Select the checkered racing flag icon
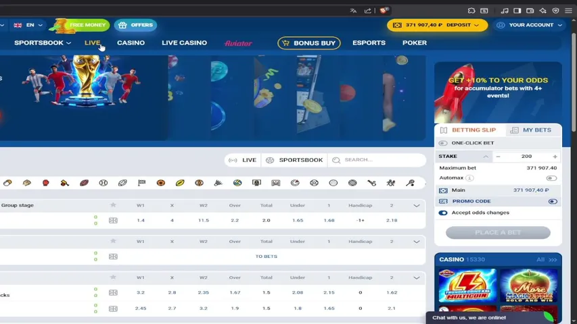577x324 pixels. (141, 182)
